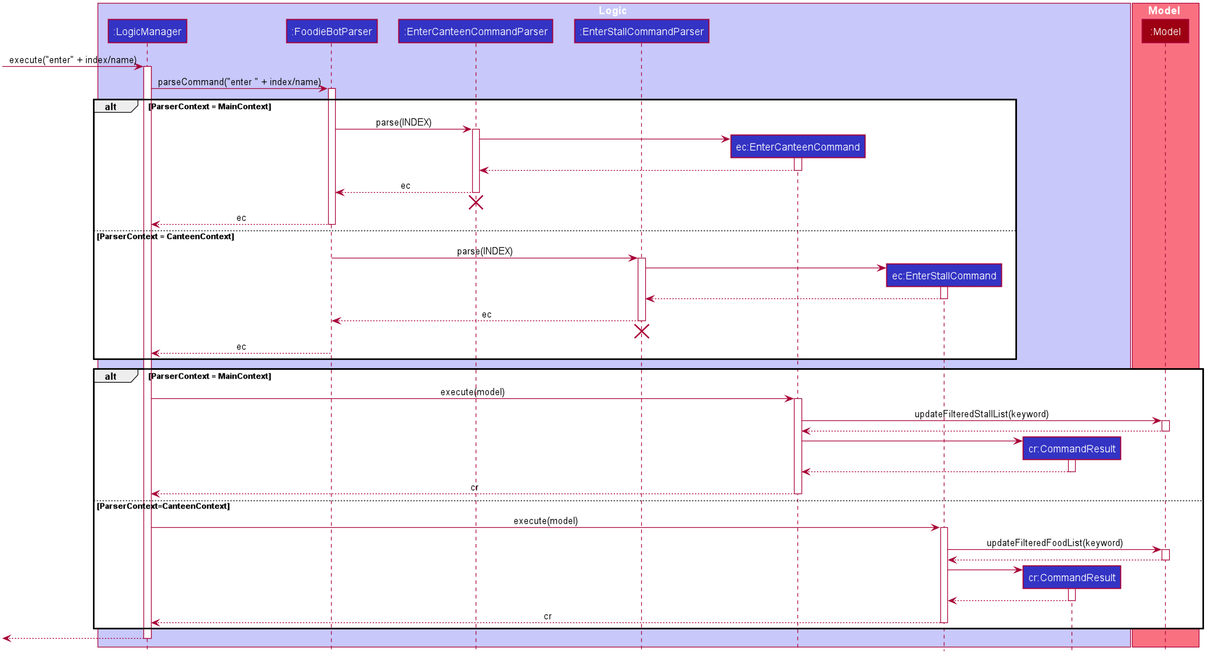Screen dimensions: 1211x659
Task: Click the EnterStallCommandParser activation bar
Action: [642, 289]
